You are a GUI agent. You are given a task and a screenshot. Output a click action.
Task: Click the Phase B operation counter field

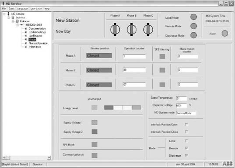134,70
